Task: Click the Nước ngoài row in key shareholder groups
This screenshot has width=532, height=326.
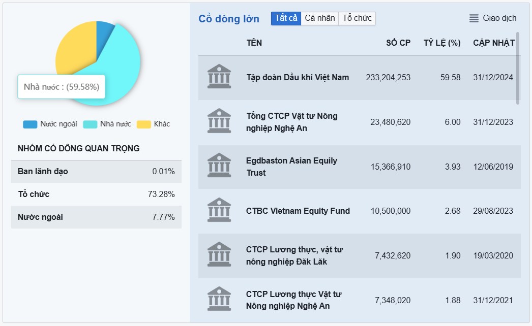Action: point(96,217)
